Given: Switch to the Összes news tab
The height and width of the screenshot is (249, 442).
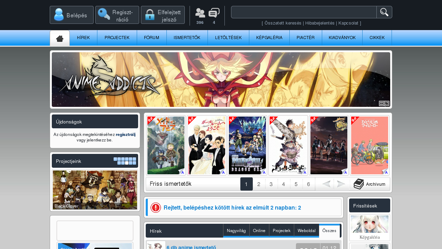Looking at the screenshot, I should (329, 231).
